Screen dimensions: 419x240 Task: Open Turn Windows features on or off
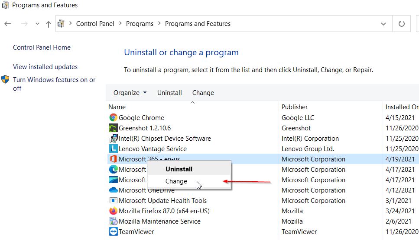pyautogui.click(x=54, y=84)
